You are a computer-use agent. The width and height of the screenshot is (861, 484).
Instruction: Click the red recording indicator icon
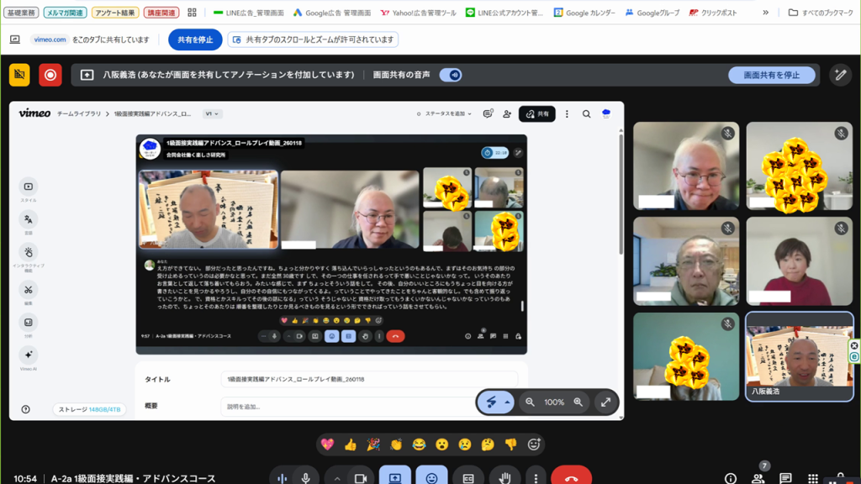[x=50, y=75]
